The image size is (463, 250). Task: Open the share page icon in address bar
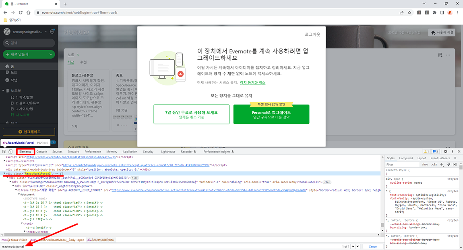(x=401, y=13)
